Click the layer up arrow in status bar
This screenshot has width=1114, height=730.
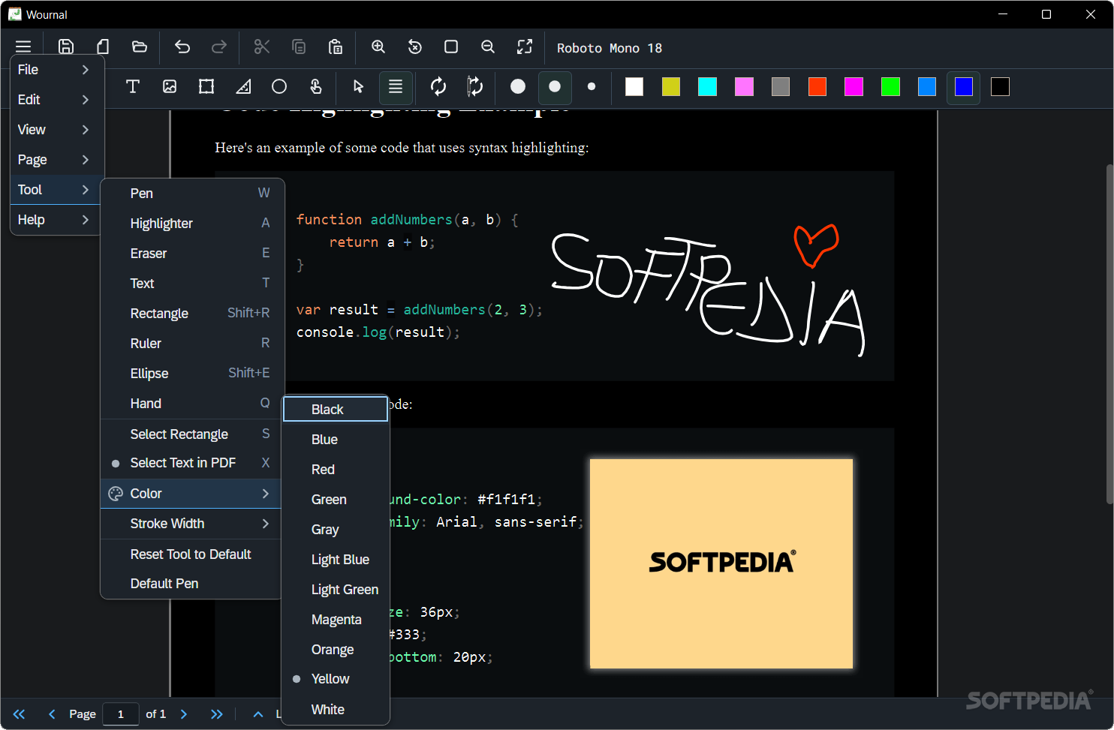(258, 714)
